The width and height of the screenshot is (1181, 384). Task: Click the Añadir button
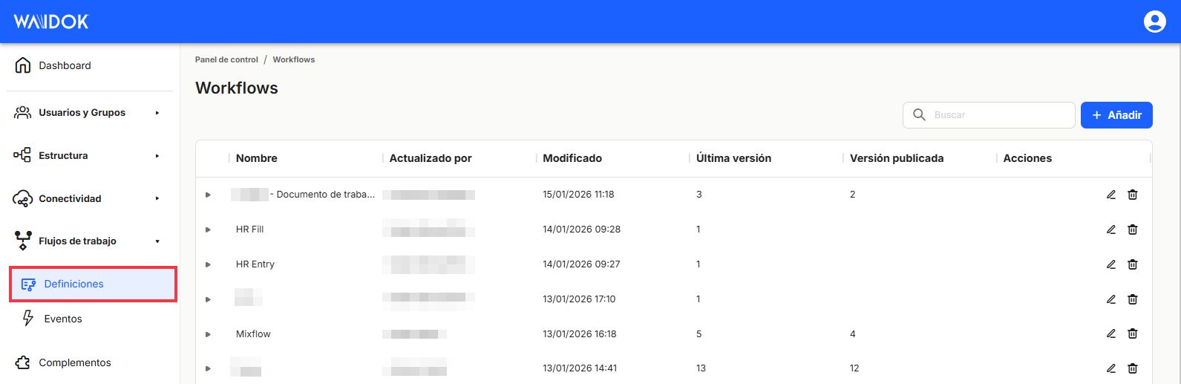(1116, 115)
